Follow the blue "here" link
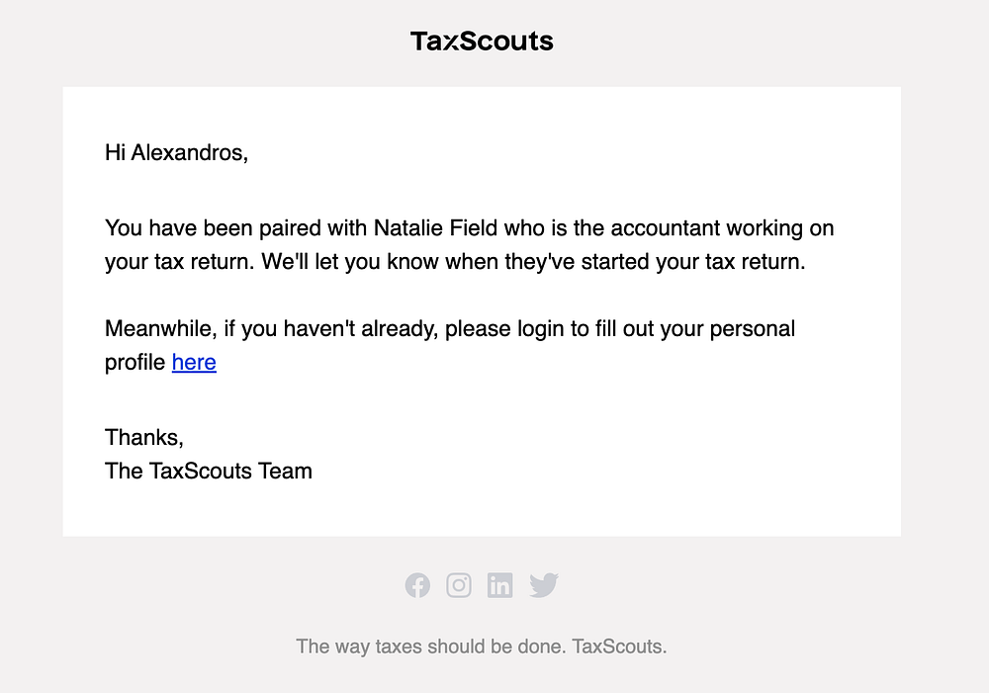Image resolution: width=989 pixels, height=693 pixels. pos(194,362)
